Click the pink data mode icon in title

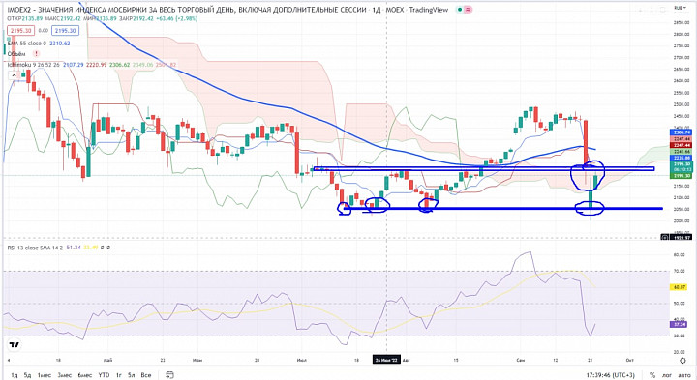click(468, 10)
